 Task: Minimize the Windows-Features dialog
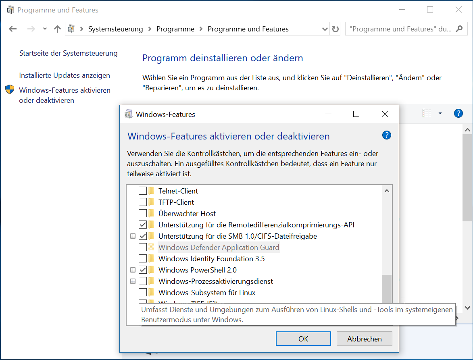pos(329,114)
